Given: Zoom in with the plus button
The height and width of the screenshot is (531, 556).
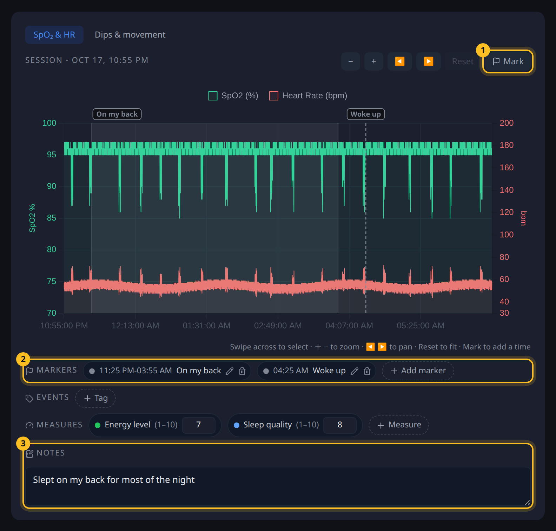Looking at the screenshot, I should (374, 61).
